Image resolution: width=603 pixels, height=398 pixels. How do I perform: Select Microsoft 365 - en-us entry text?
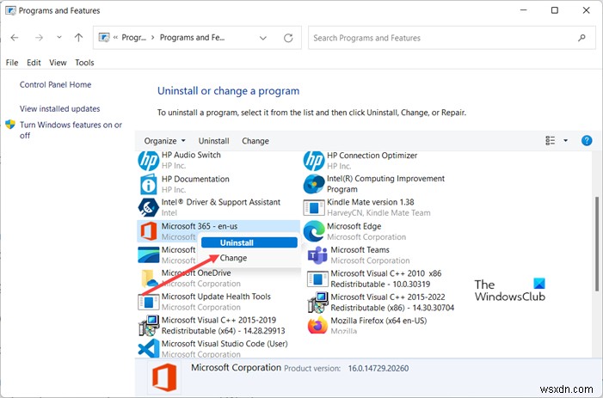coord(200,226)
